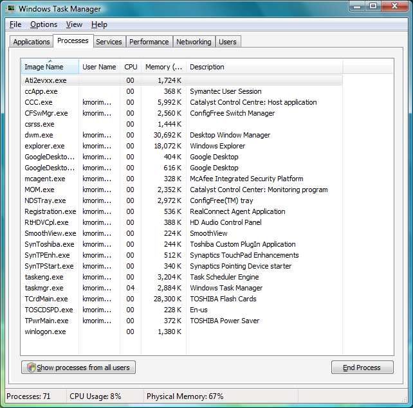Click the Task Manager title bar icon
Screen dimensions: 413x408
coord(10,9)
